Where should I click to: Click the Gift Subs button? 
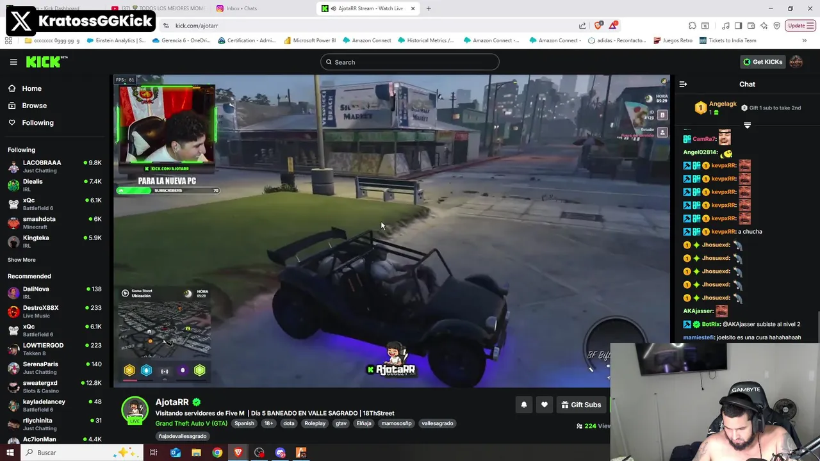pyautogui.click(x=581, y=405)
